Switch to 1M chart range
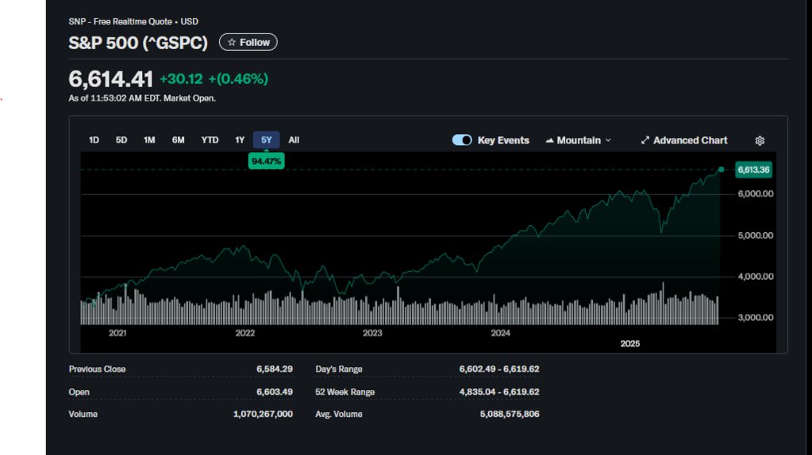Image resolution: width=812 pixels, height=455 pixels. point(149,140)
